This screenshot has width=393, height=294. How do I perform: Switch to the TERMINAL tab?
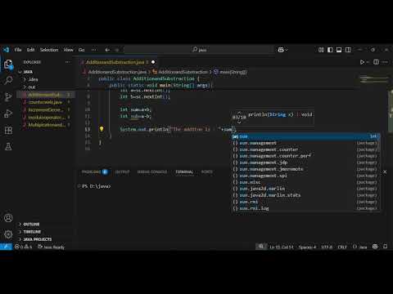[184, 171]
